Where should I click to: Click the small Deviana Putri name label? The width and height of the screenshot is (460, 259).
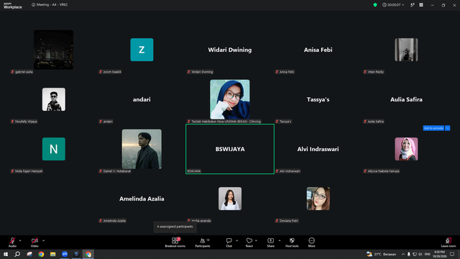pyautogui.click(x=287, y=221)
